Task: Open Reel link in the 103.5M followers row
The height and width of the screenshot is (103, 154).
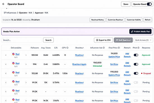Action: [x=17, y=54]
